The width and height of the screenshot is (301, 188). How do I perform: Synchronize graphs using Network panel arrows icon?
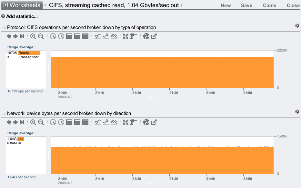click(x=125, y=122)
